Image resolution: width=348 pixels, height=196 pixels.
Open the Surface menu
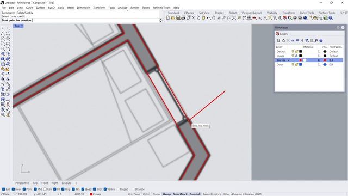click(40, 8)
